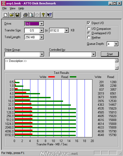Open the Queue Depth dropdown

[116, 44]
